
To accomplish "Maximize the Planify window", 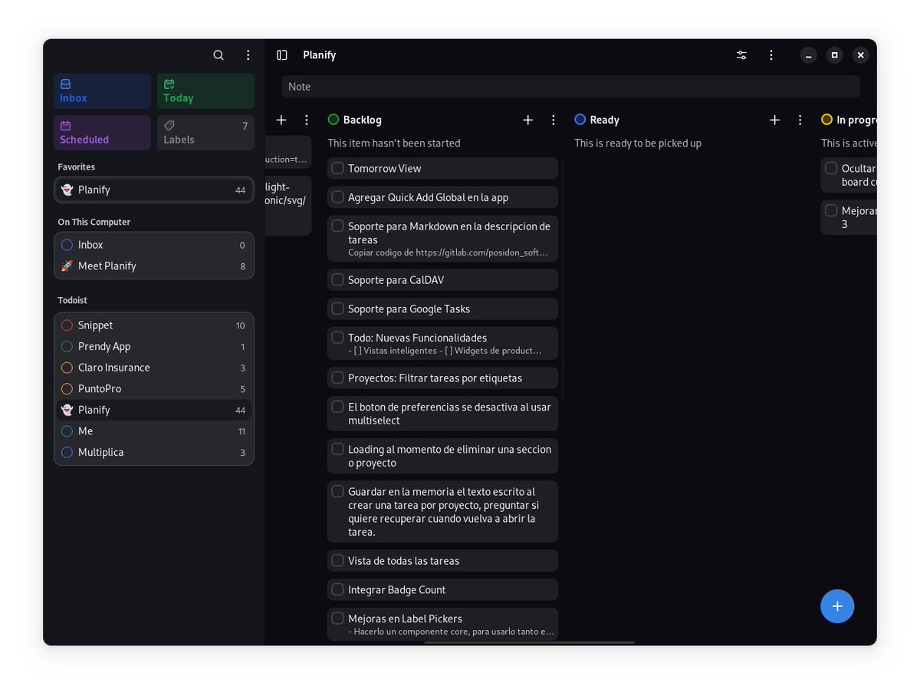I will (835, 55).
